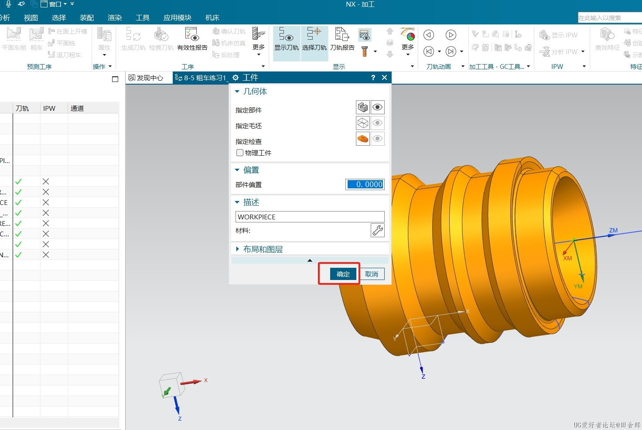Click the dialog collapse up-arrow bar
The height and width of the screenshot is (430, 642).
tap(310, 260)
